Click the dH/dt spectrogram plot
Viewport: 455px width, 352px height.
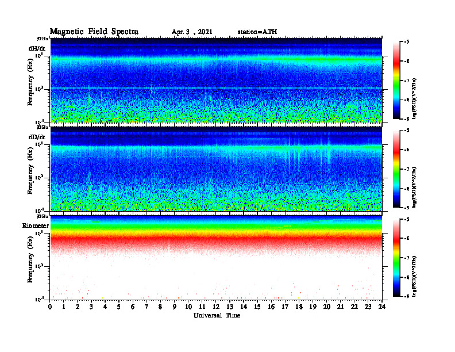click(x=216, y=80)
